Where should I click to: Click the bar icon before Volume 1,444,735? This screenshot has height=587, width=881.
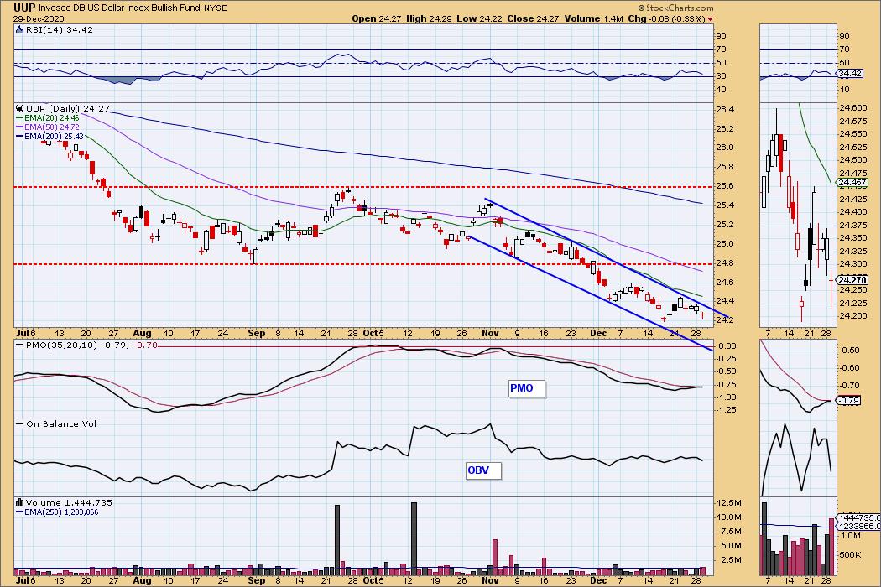(19, 503)
